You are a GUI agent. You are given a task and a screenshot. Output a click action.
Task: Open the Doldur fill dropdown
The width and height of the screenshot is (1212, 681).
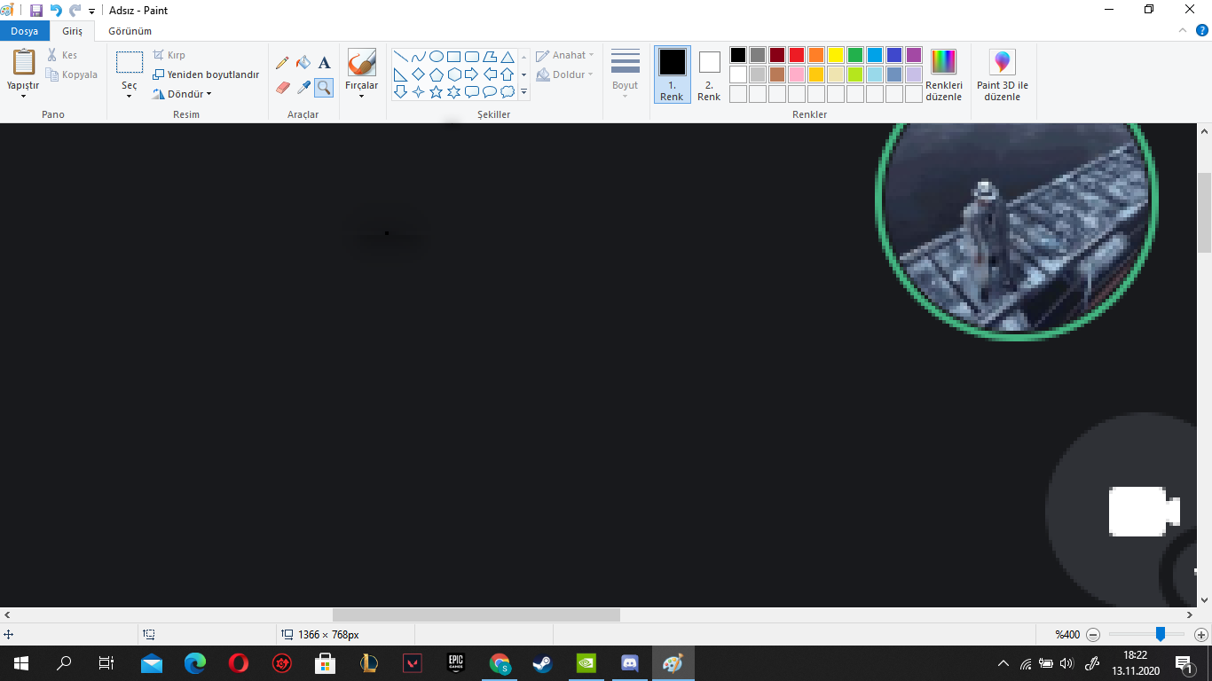(565, 74)
